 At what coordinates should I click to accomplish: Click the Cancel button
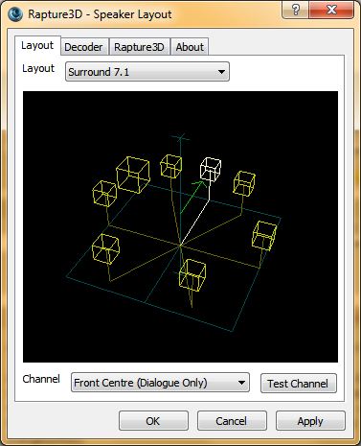click(232, 421)
